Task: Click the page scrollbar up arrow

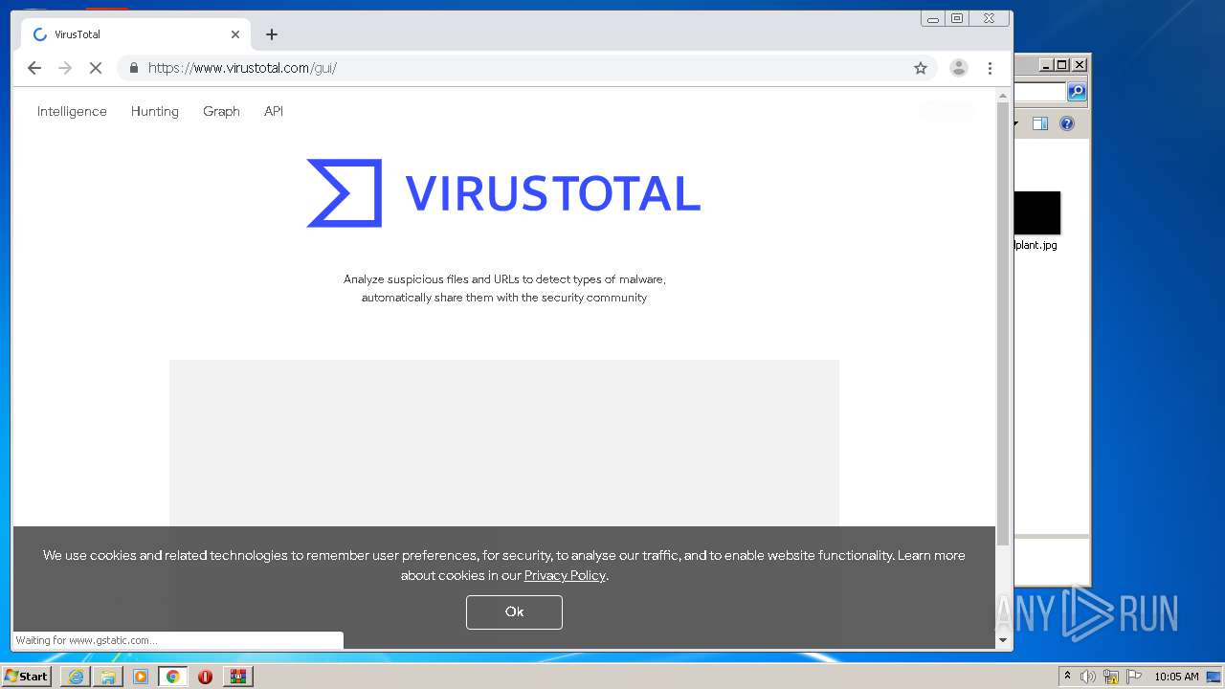Action: pos(1003,96)
